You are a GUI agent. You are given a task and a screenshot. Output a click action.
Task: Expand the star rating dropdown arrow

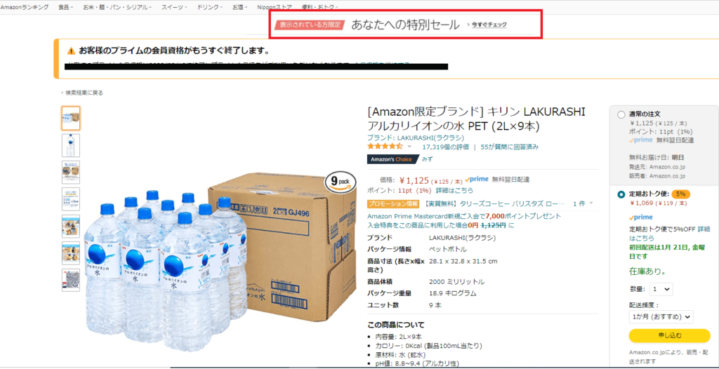(x=409, y=147)
